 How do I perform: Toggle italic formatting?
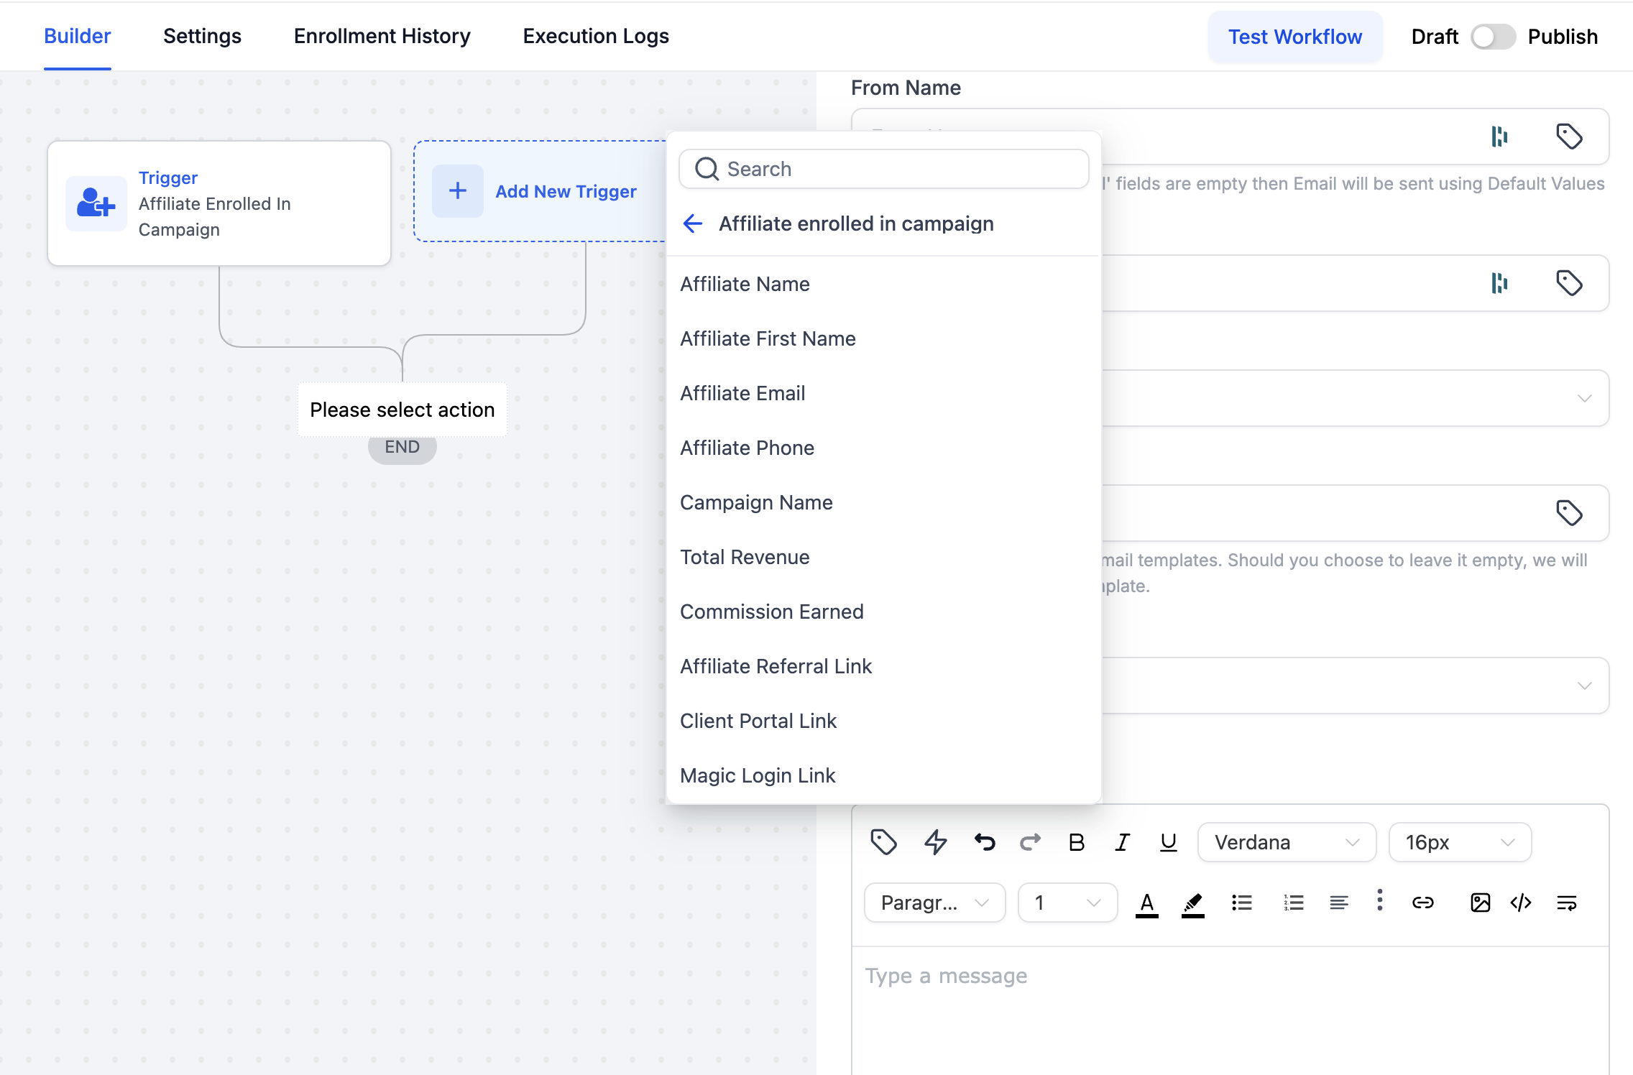click(1122, 841)
